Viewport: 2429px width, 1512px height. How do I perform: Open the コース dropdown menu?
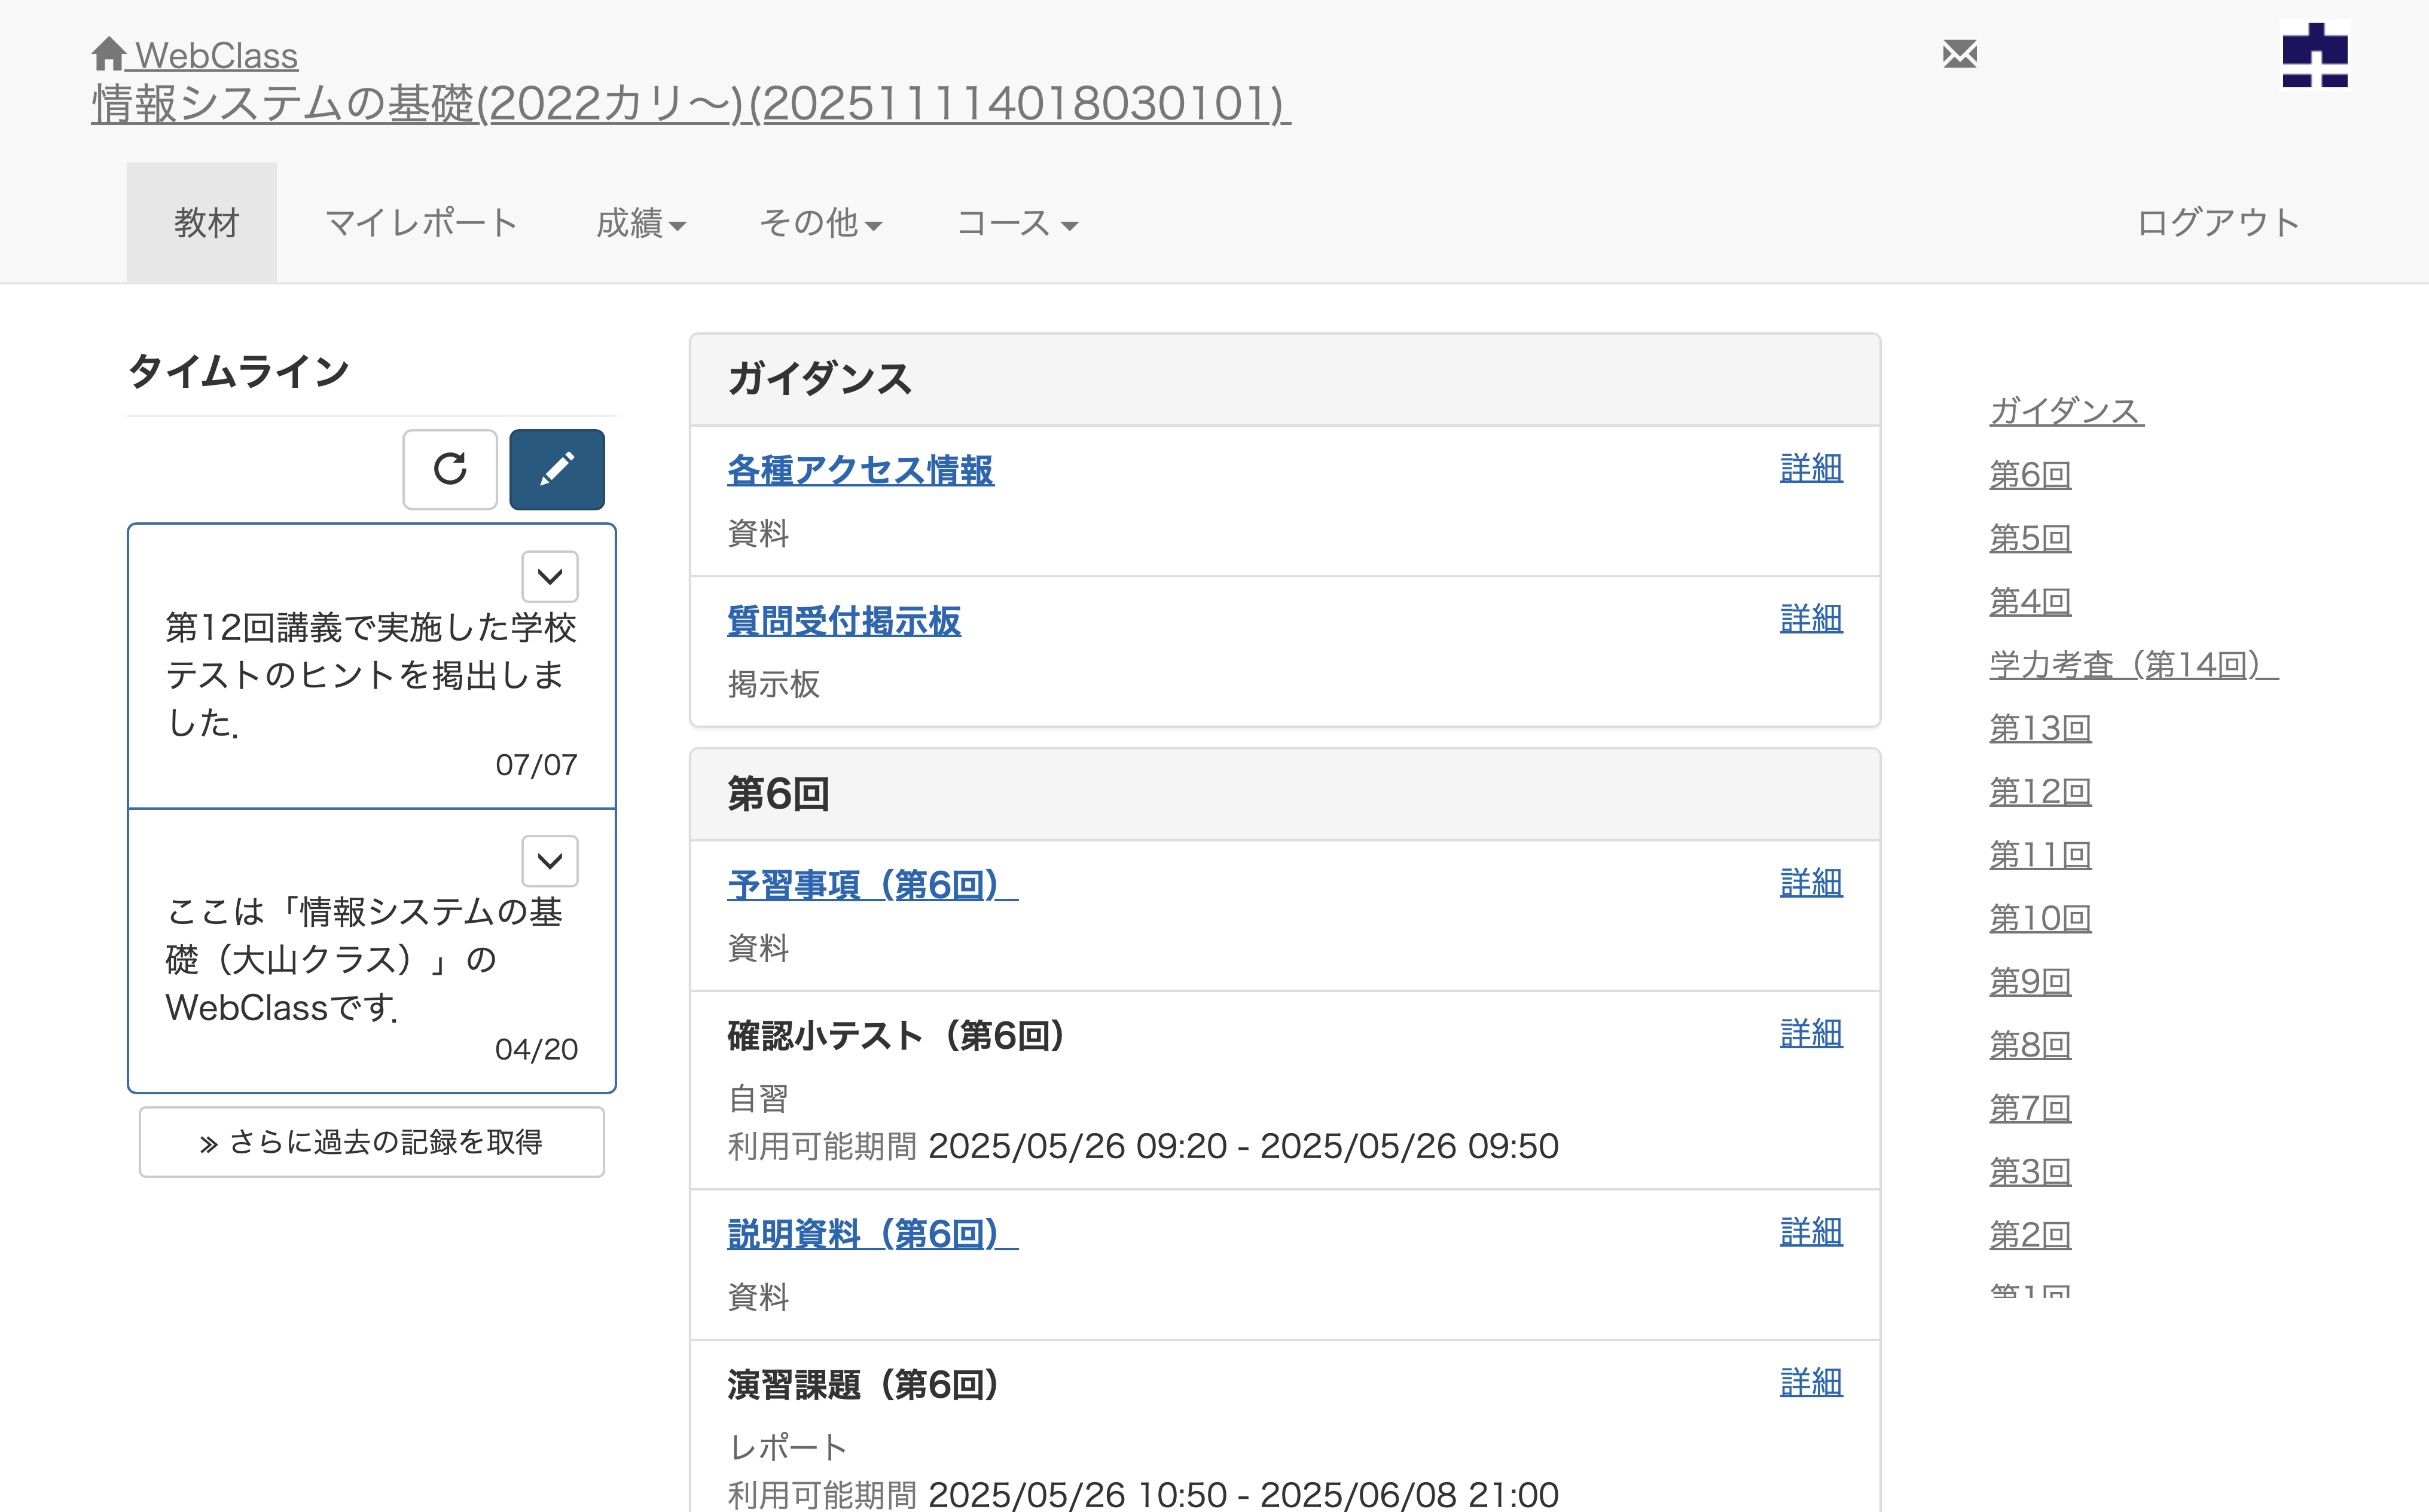click(1017, 223)
